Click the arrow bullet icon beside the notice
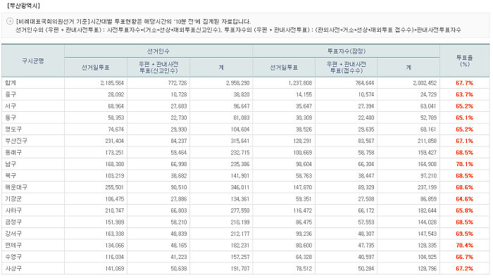 click(9, 21)
